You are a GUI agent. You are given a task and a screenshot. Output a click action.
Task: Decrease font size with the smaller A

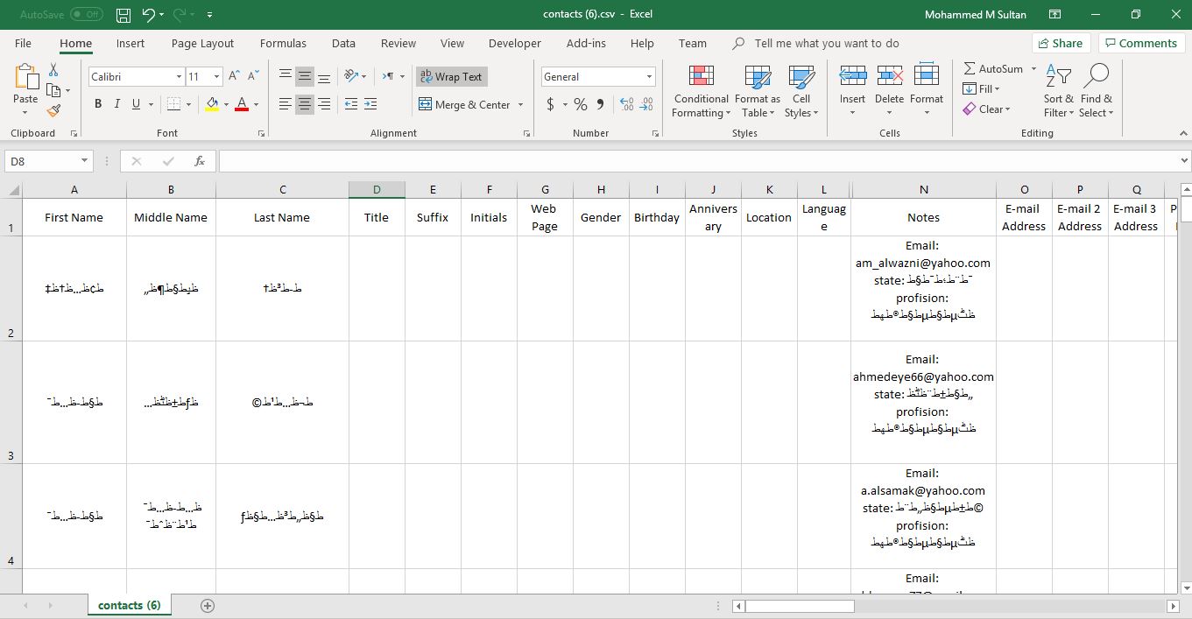(x=252, y=76)
